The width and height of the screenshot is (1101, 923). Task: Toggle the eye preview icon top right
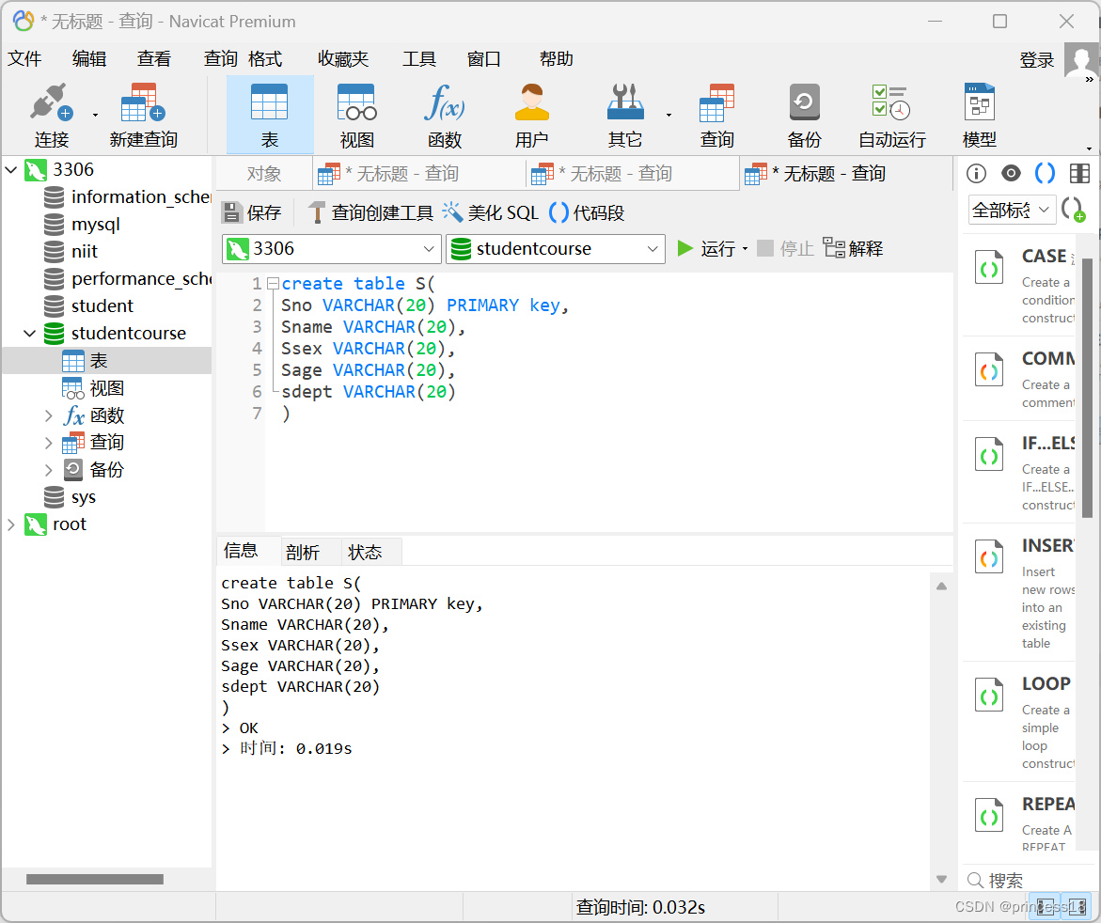pos(1010,173)
